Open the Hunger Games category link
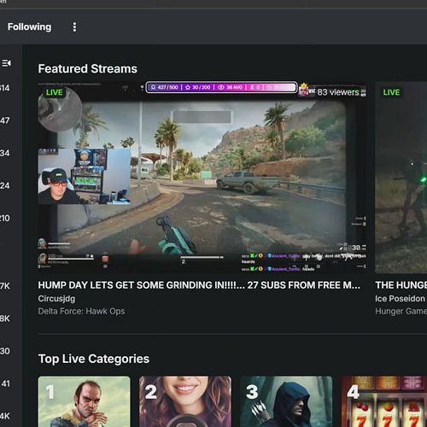The height and width of the screenshot is (427, 427). [401, 311]
